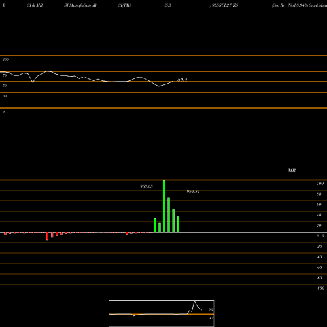327x327 pixels.
Task: Click the '955SCL27_Z5' symbol text
Action: [x=224, y=5]
